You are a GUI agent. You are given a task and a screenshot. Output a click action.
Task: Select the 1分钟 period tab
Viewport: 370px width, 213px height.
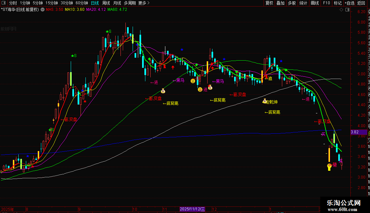[25, 3]
